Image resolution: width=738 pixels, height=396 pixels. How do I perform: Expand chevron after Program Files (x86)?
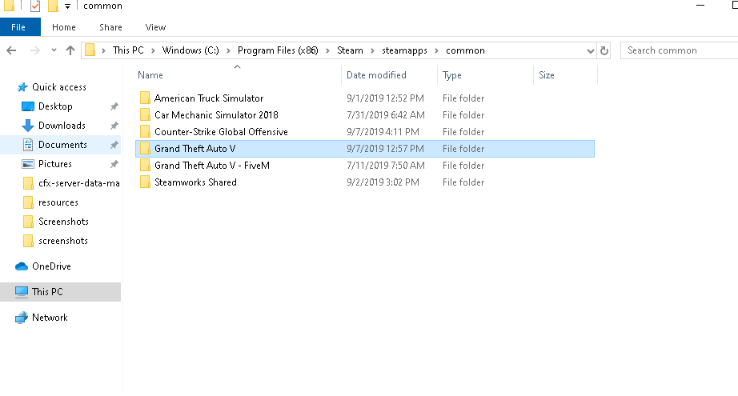[x=327, y=50]
